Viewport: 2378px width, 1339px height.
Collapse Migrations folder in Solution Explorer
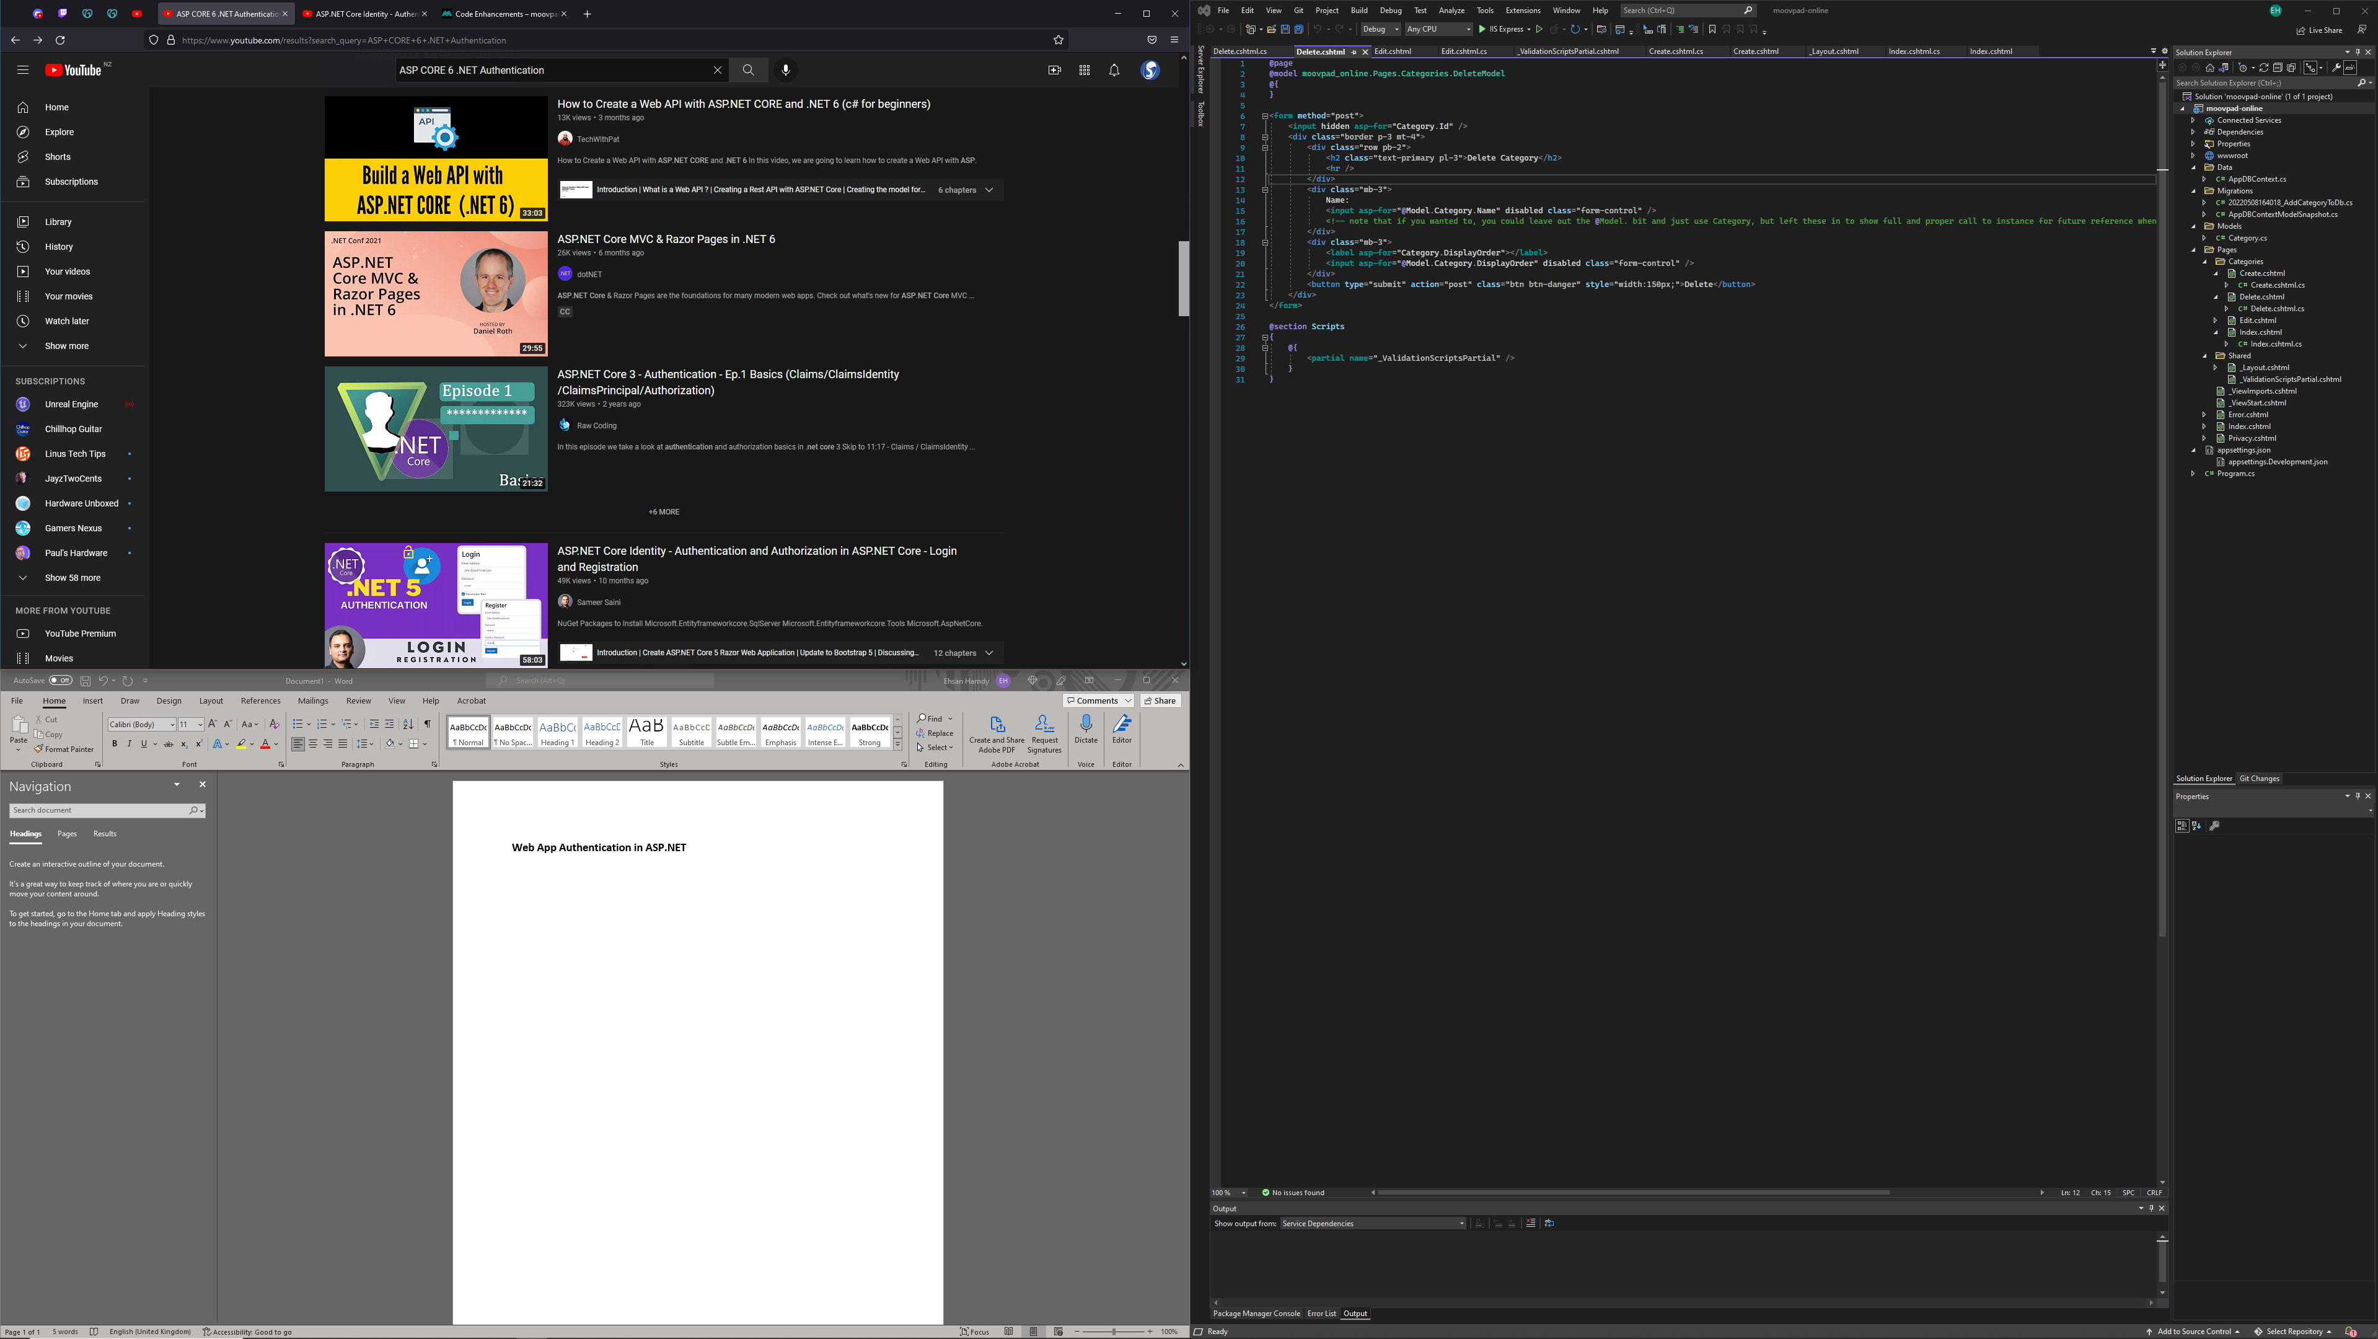point(2193,191)
